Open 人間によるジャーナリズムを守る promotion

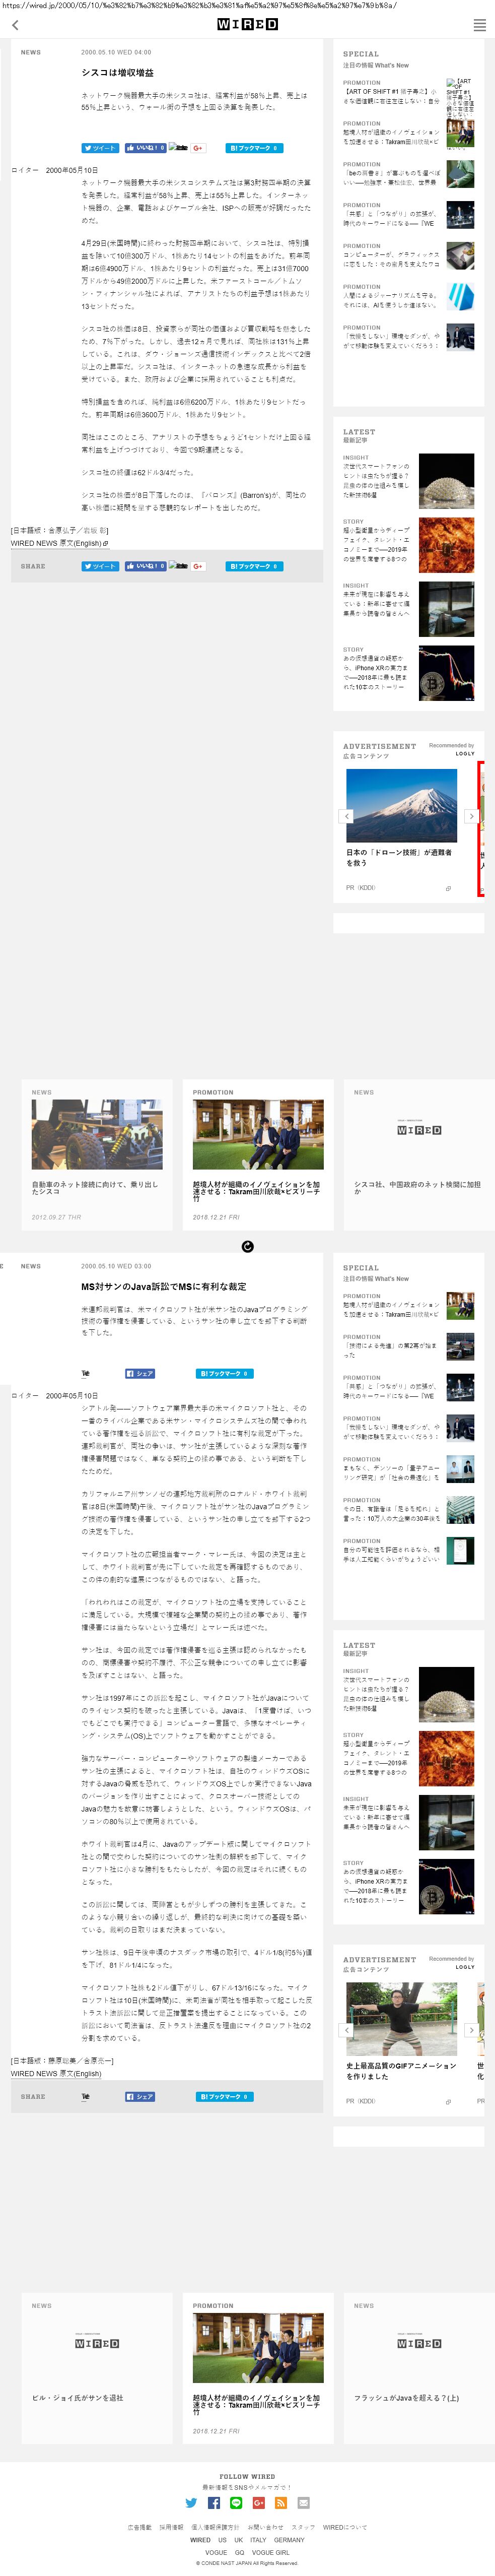point(408,298)
